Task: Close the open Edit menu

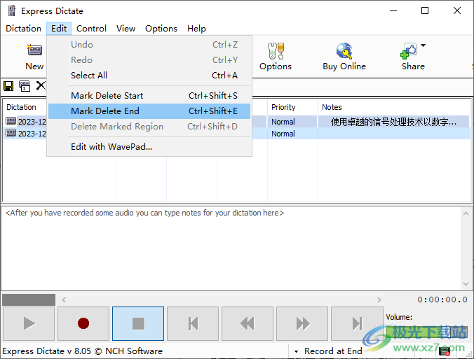Action: (x=59, y=29)
